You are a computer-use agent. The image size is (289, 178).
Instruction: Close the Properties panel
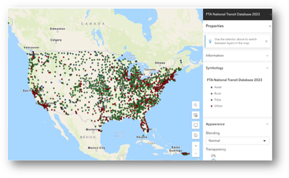pyautogui.click(x=270, y=26)
